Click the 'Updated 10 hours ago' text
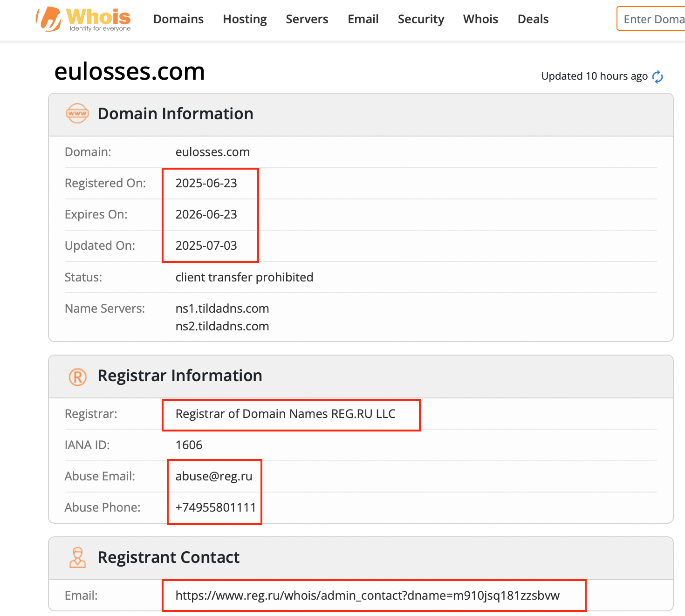Image resolution: width=685 pixels, height=616 pixels. (594, 76)
